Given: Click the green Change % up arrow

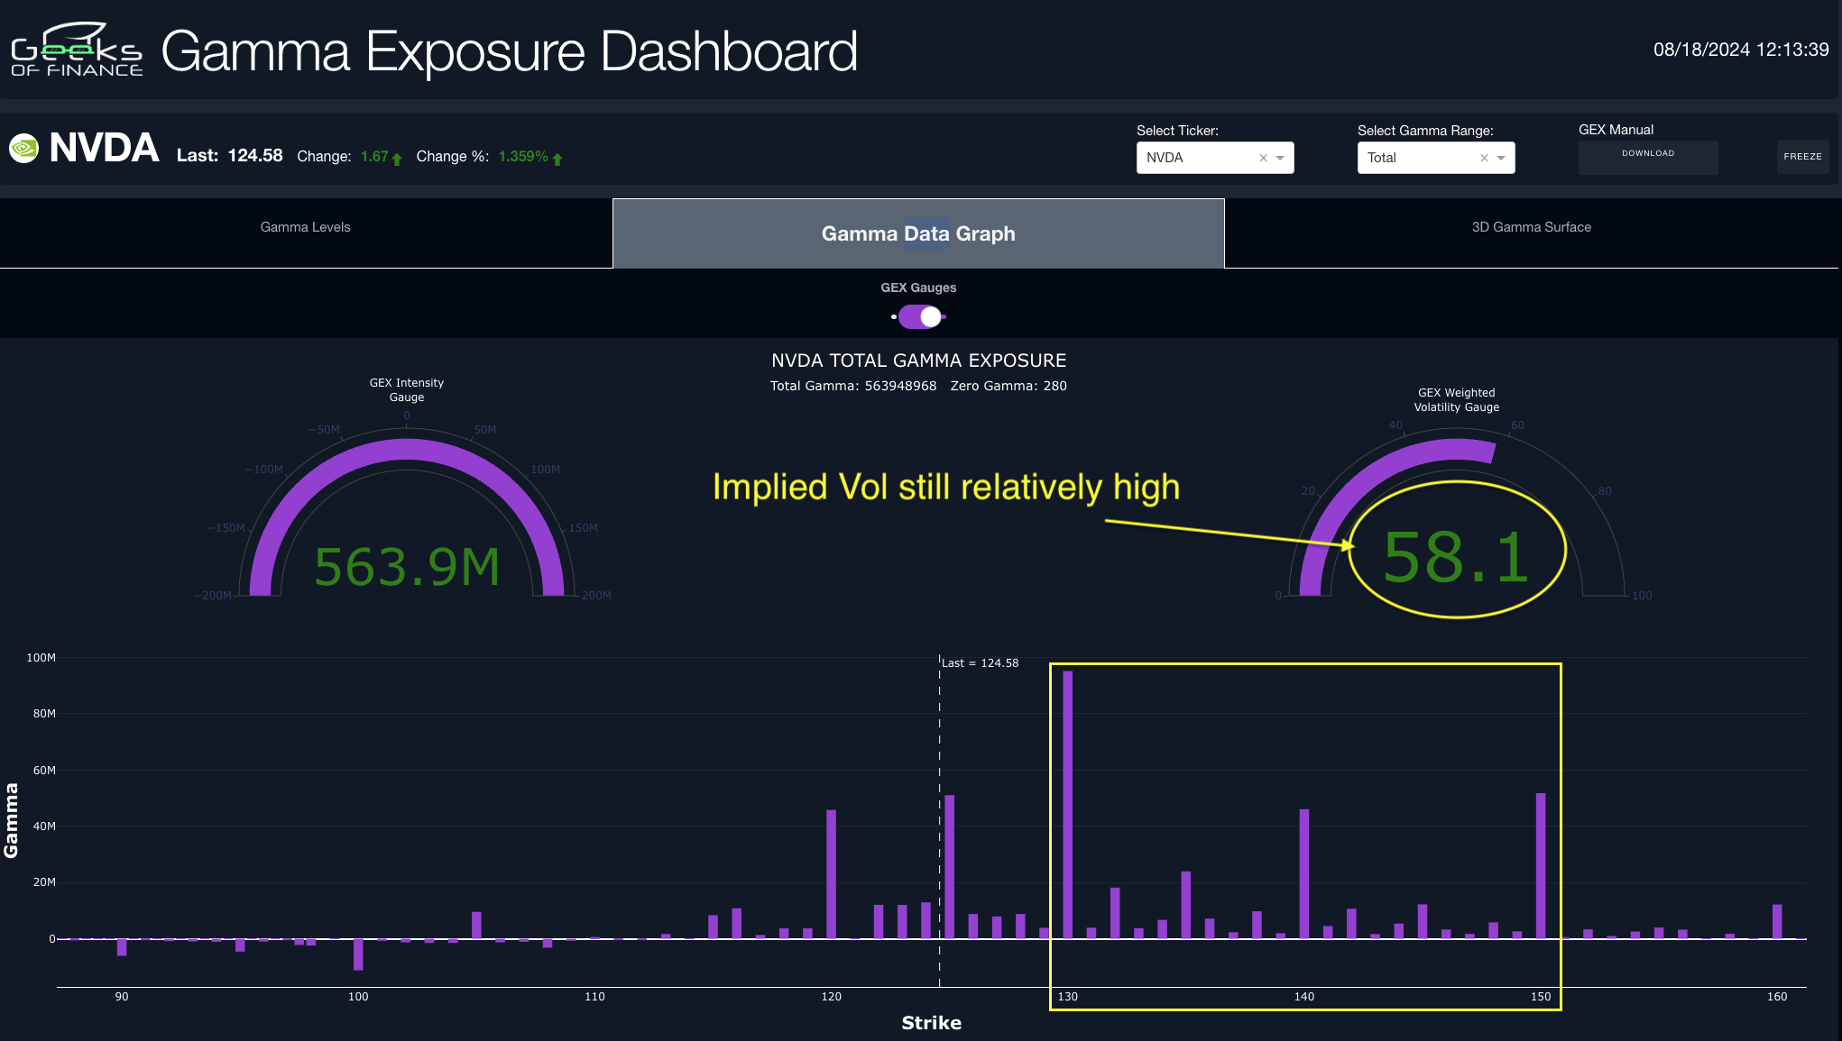Looking at the screenshot, I should 557,159.
